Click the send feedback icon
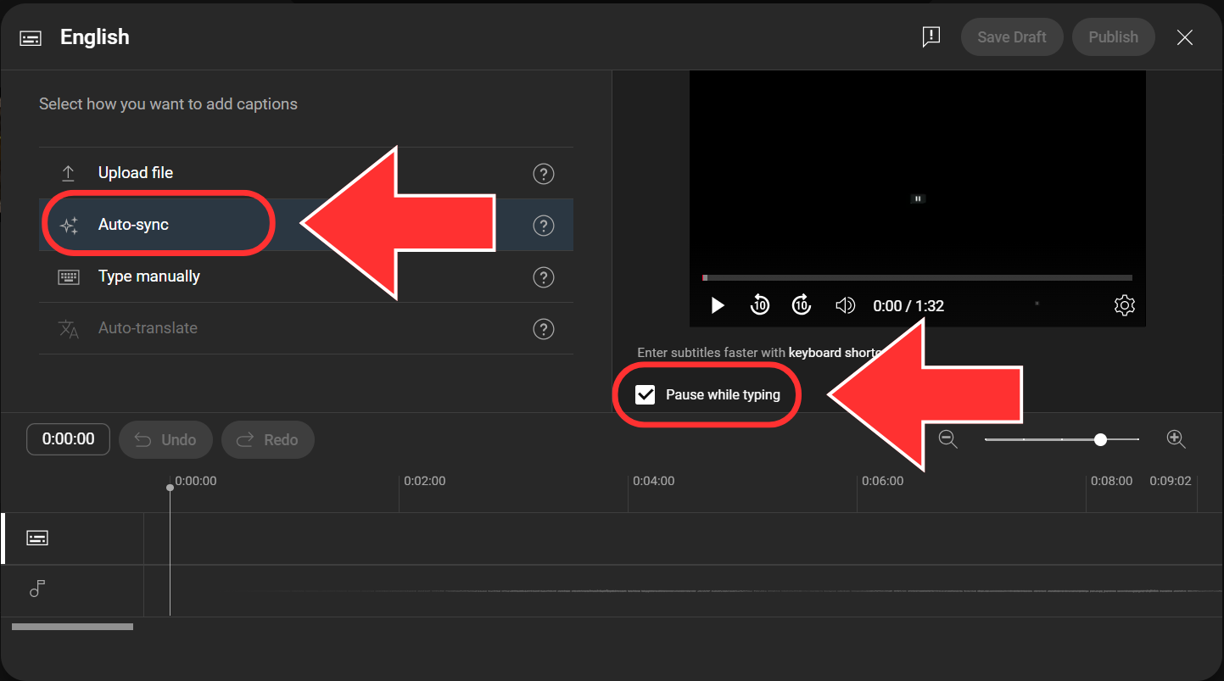Screen dimensions: 1224x681 click(931, 36)
